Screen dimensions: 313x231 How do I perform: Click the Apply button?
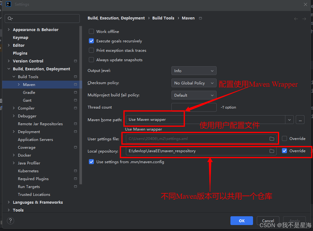[294, 221]
